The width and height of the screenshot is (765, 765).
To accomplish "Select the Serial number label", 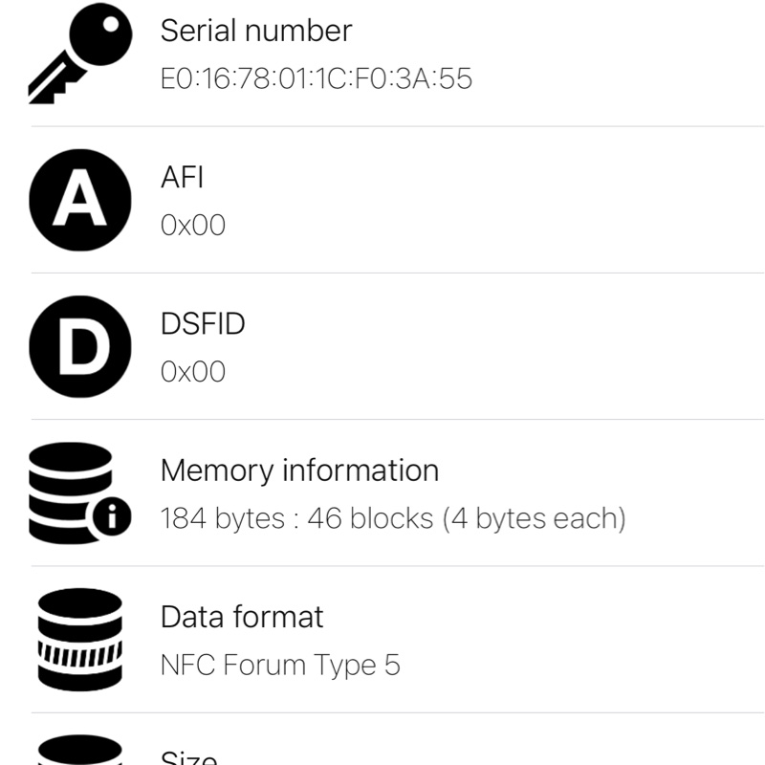I will click(x=255, y=31).
